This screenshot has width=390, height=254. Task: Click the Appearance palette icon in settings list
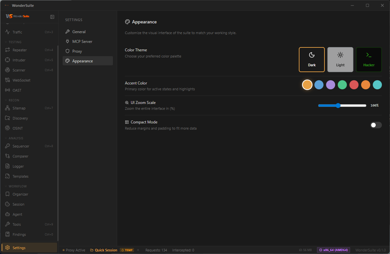[67, 61]
